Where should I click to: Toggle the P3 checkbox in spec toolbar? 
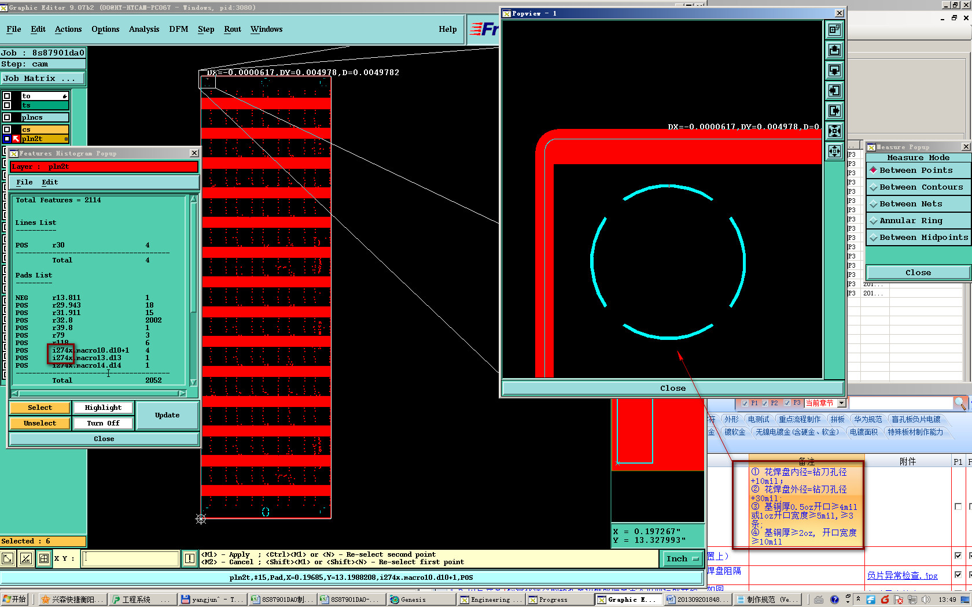787,403
